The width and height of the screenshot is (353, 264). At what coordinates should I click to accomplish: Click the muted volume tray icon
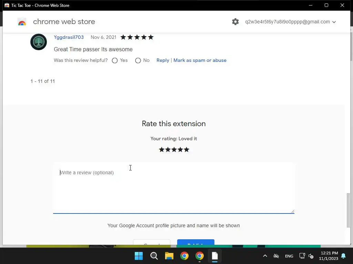311,256
